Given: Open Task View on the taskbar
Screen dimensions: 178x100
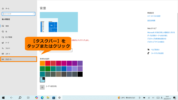Looking at the screenshot, I should click(28, 98).
